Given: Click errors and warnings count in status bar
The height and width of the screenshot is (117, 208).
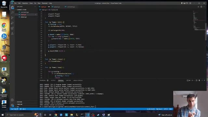Looking at the screenshot, I should 23,109.
